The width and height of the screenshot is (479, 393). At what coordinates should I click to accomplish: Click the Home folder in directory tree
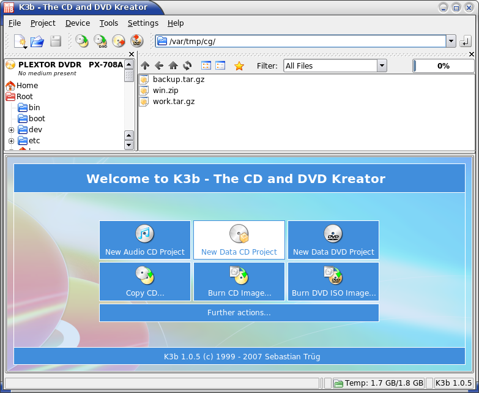(22, 86)
